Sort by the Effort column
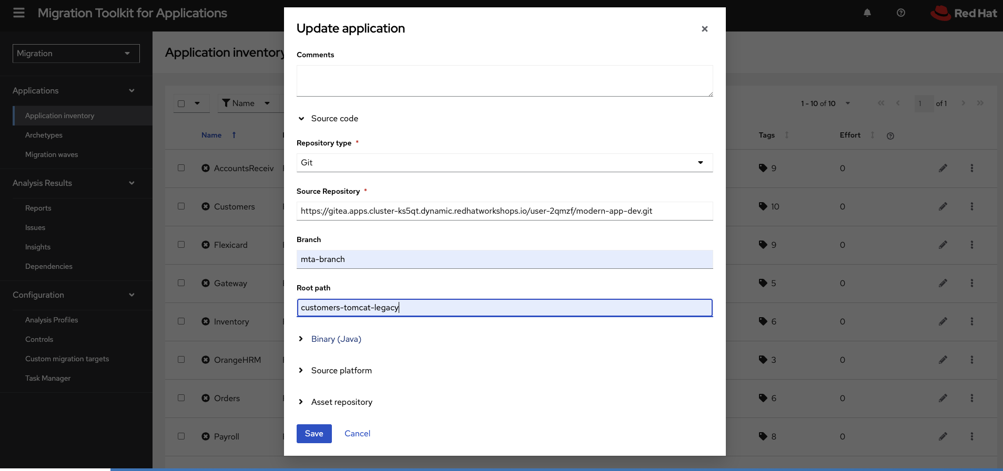 pos(873,135)
